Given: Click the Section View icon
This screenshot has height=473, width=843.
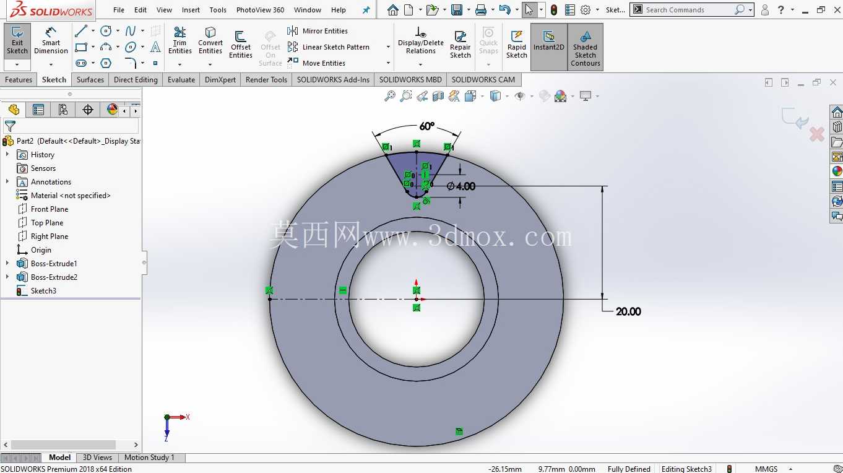Looking at the screenshot, I should 438,96.
